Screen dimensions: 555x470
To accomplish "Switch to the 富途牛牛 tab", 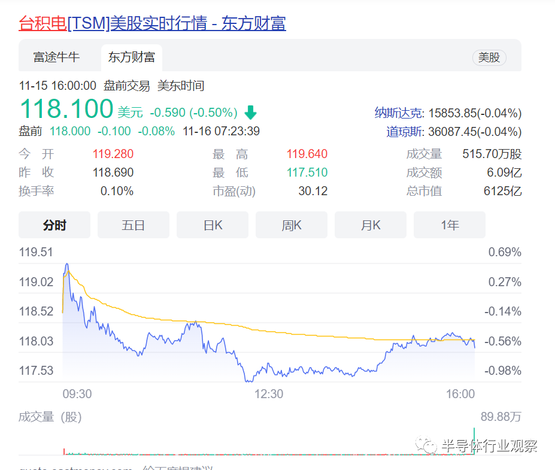I will (x=56, y=57).
